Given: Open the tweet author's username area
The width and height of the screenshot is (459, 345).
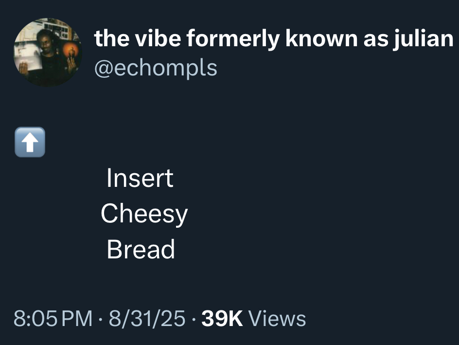Looking at the screenshot, I should (155, 68).
